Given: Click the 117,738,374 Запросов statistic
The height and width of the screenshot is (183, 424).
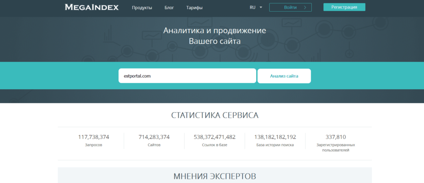Looking at the screenshot, I should [94, 137].
